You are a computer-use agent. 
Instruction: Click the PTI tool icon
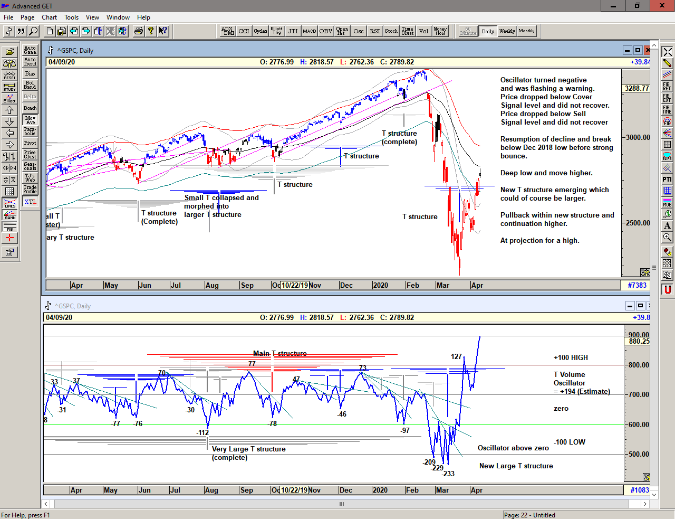(x=667, y=180)
